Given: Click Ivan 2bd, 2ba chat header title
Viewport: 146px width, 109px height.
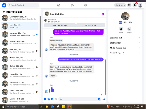Looking at the screenshot, I should pos(57,14).
